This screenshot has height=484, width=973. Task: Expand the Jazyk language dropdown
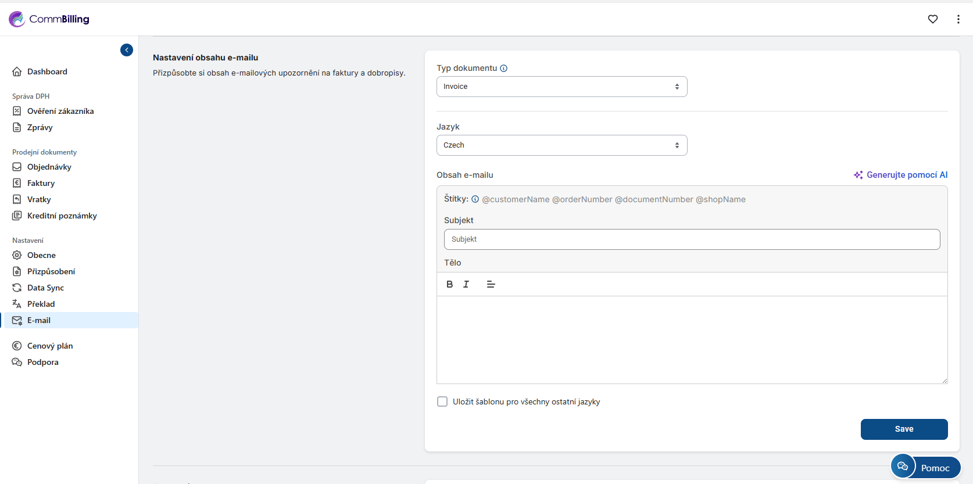[561, 145]
